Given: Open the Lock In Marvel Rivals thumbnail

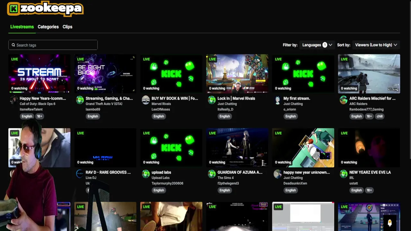Looking at the screenshot, I should 237,74.
